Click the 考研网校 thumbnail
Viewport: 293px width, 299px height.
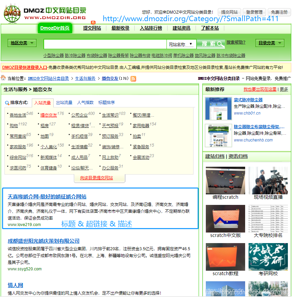pyautogui.click(x=268, y=257)
